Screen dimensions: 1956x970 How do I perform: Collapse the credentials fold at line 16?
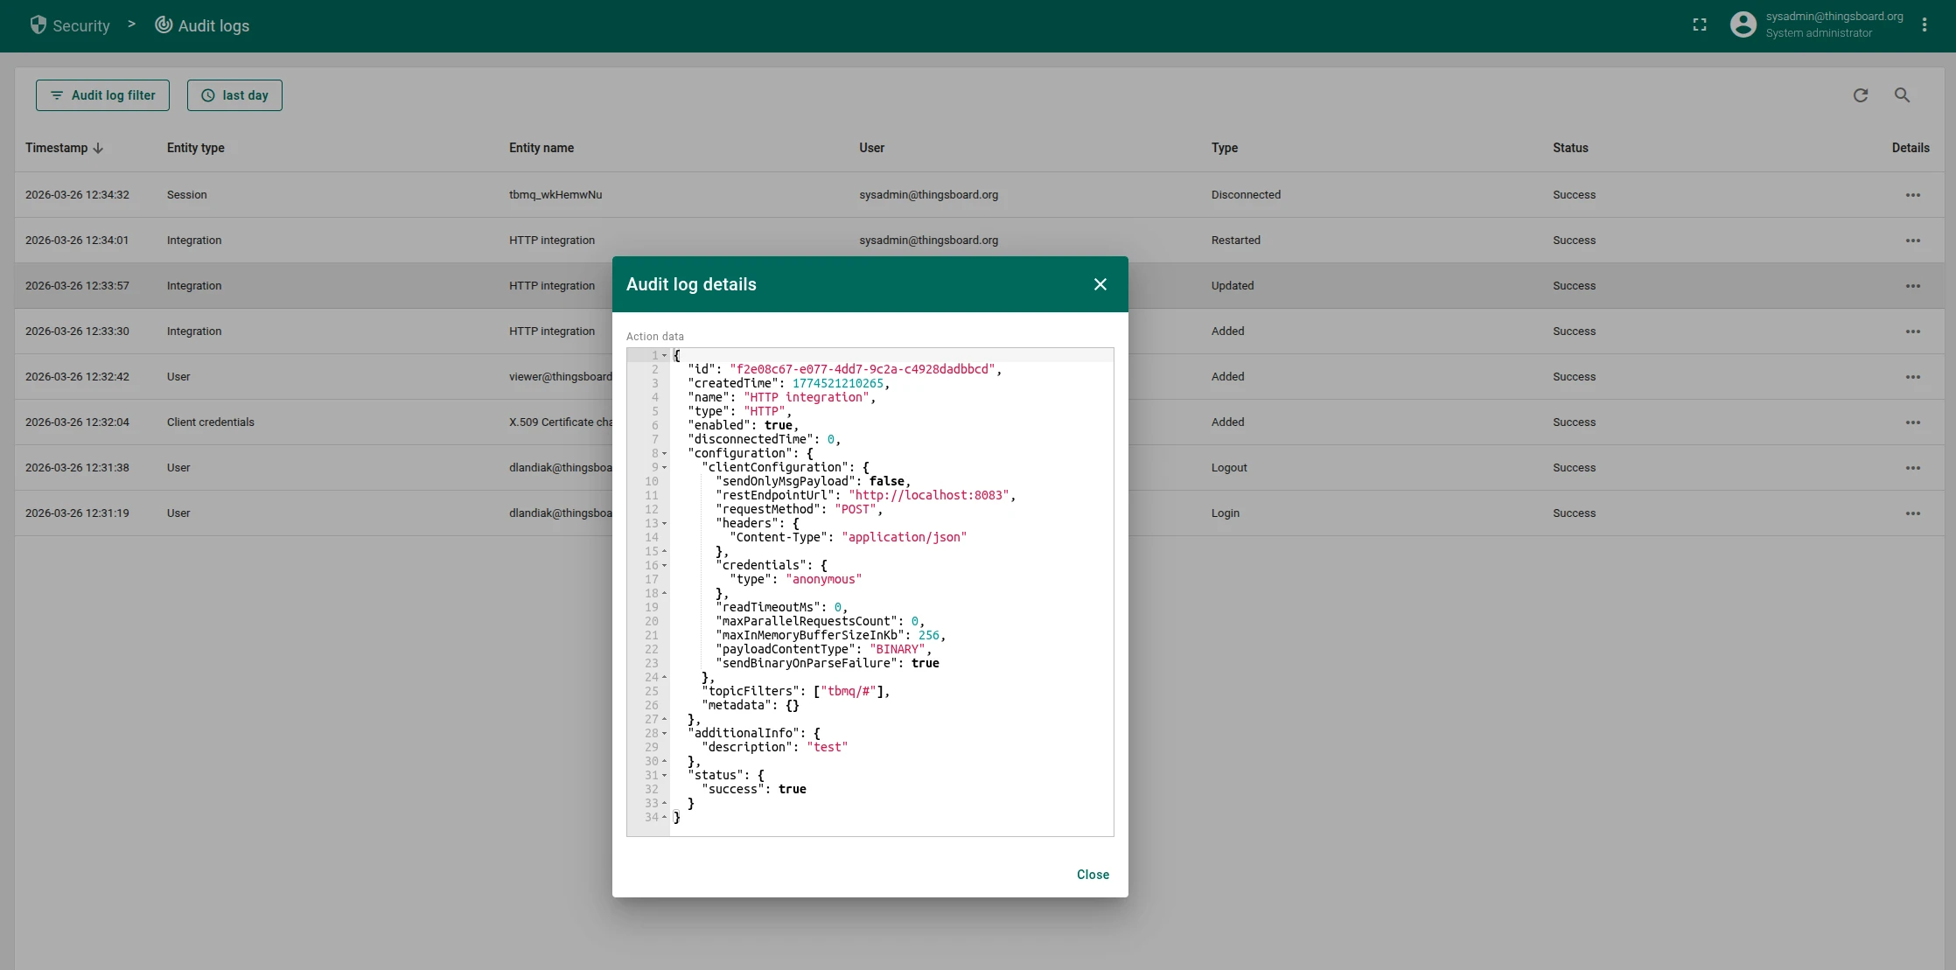(x=665, y=565)
